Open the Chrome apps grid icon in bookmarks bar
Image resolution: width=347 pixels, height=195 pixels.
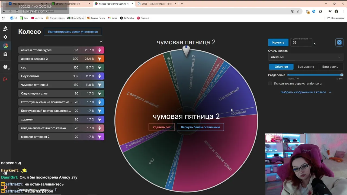tap(4, 18)
